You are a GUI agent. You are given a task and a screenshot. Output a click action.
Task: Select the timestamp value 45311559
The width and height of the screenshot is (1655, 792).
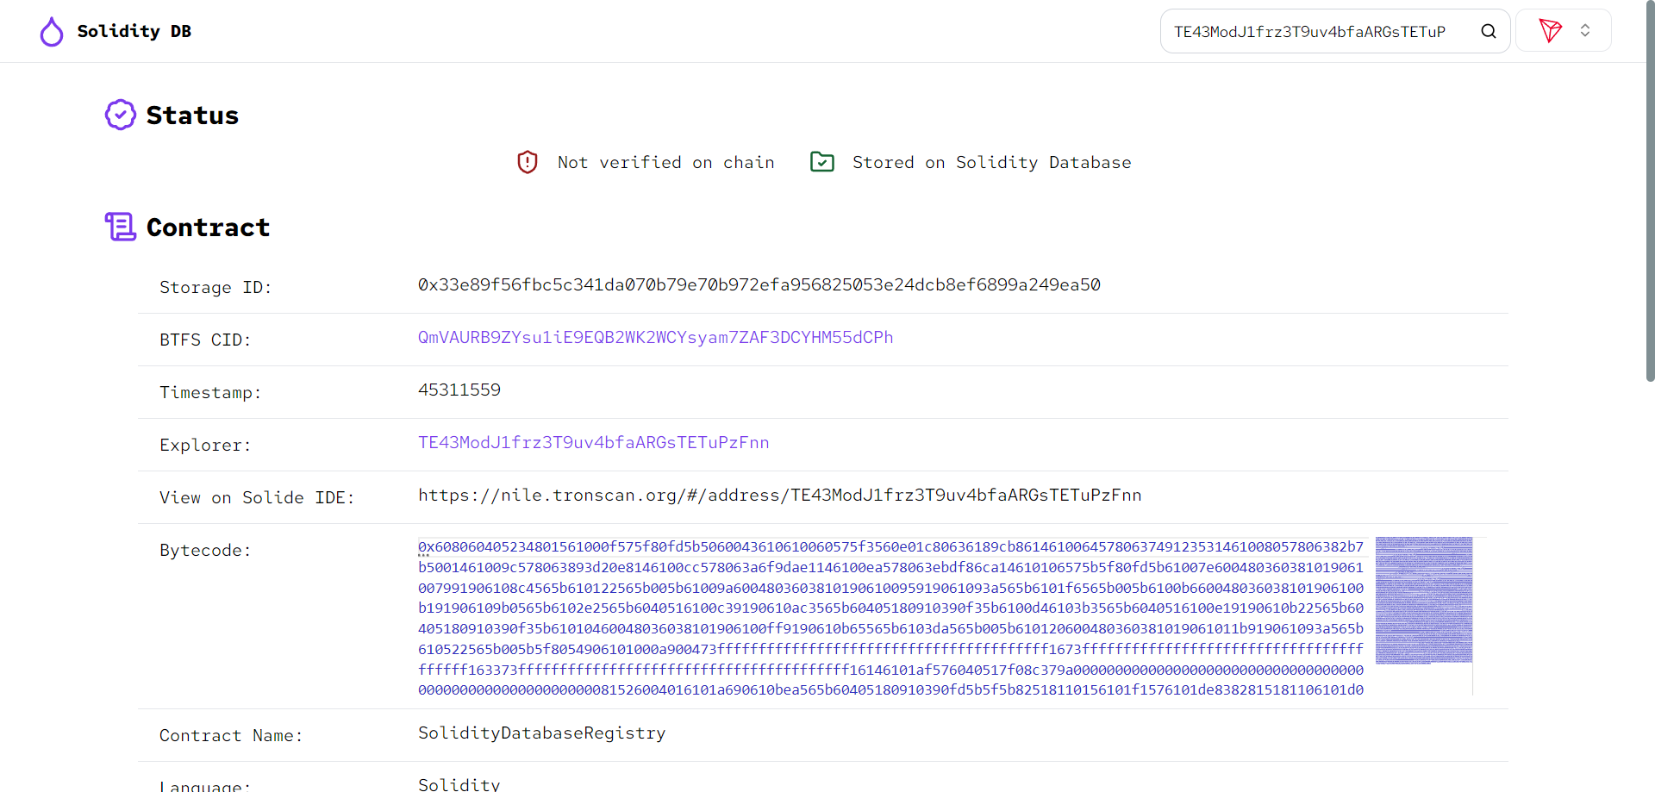459,390
